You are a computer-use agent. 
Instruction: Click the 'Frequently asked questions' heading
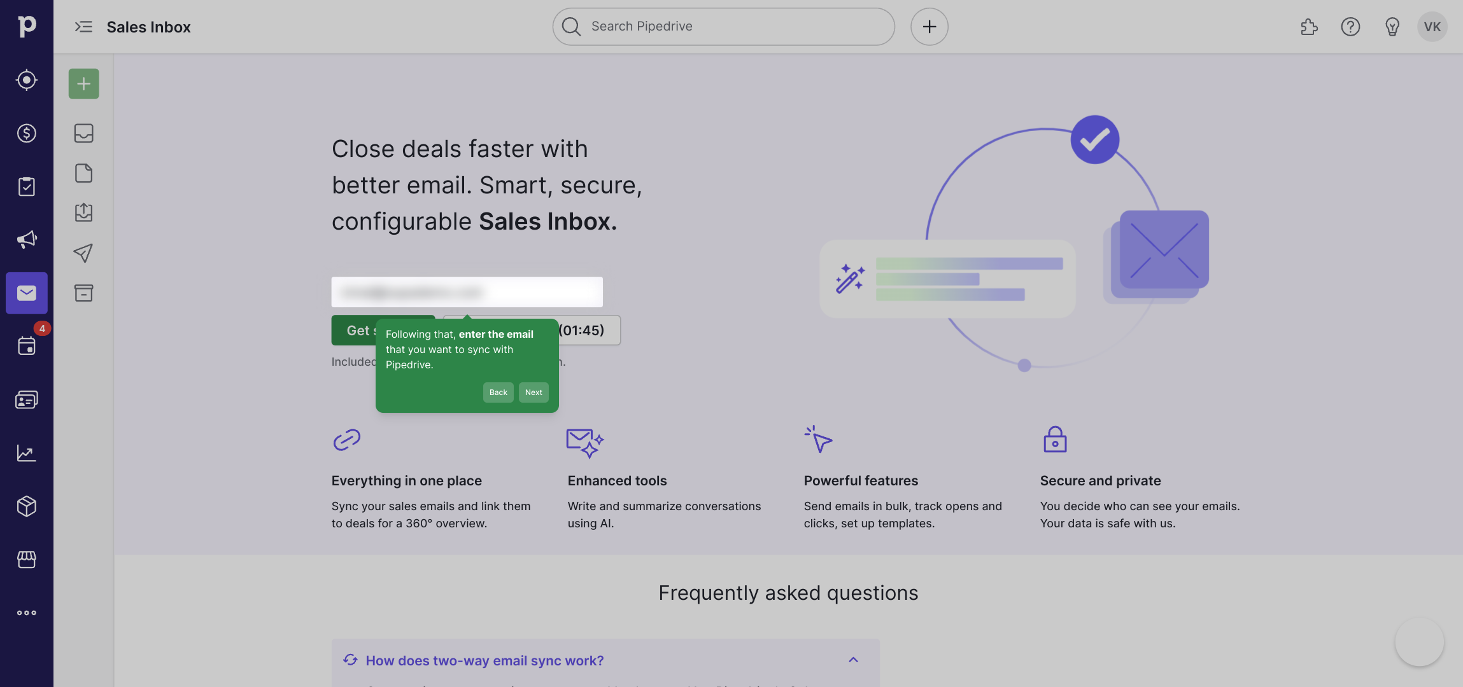[788, 593]
